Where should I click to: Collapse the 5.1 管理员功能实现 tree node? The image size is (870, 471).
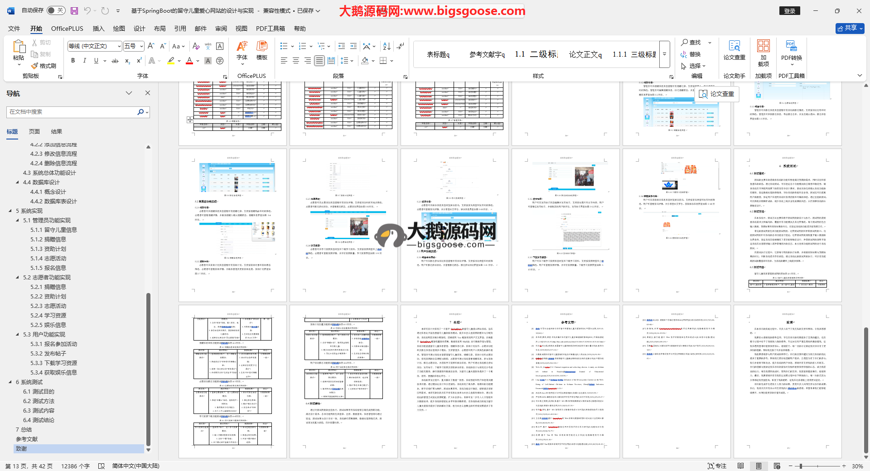pos(18,221)
